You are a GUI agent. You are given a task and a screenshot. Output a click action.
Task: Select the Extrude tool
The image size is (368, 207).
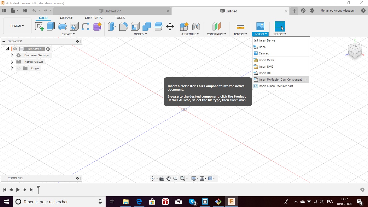[x=51, y=26]
